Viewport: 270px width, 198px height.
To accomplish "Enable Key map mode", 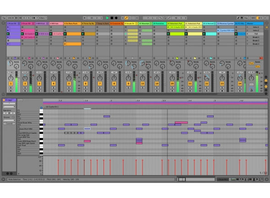I will pos(246,18).
